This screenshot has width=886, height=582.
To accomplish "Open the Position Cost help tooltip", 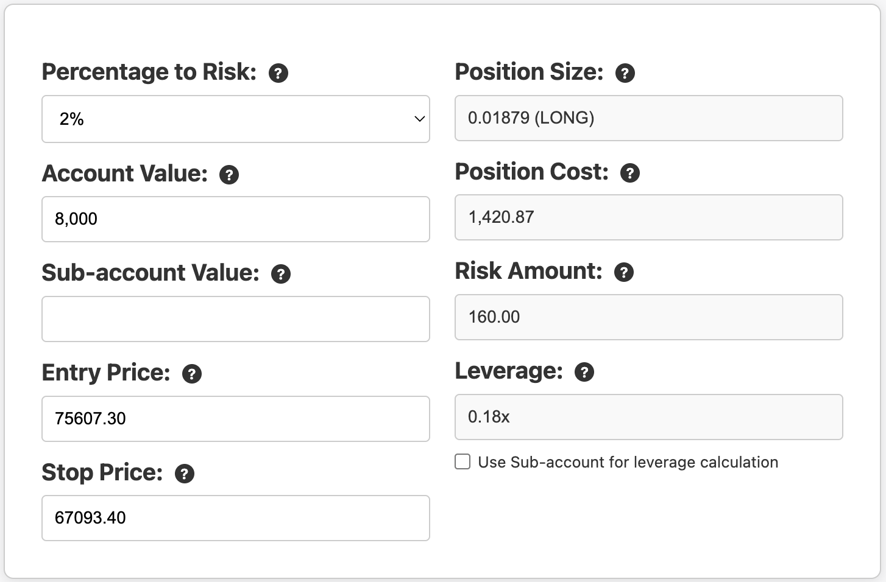I will pyautogui.click(x=631, y=174).
